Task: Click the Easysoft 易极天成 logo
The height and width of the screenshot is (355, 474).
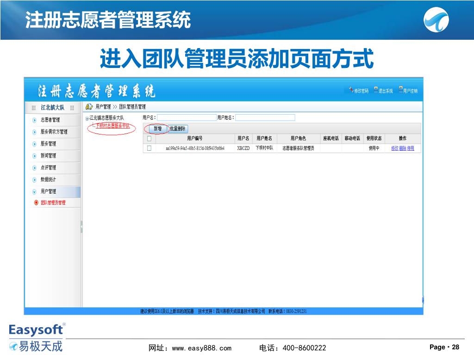Action: (x=37, y=337)
